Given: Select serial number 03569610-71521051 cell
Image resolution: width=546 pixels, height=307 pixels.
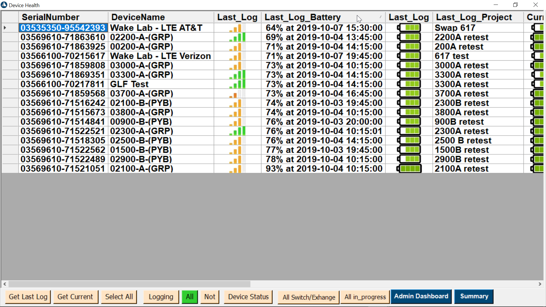Looking at the screenshot, I should point(63,169).
